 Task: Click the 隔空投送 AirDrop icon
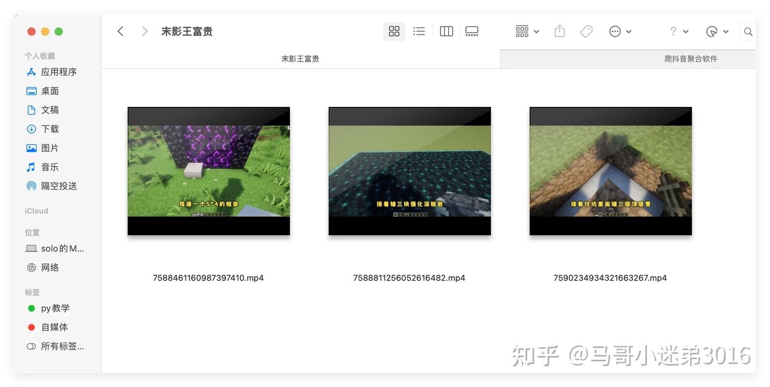tap(32, 185)
